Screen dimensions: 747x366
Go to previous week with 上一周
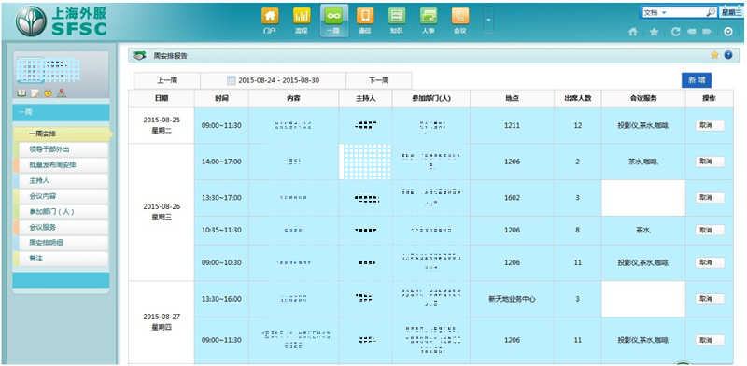pyautogui.click(x=167, y=80)
